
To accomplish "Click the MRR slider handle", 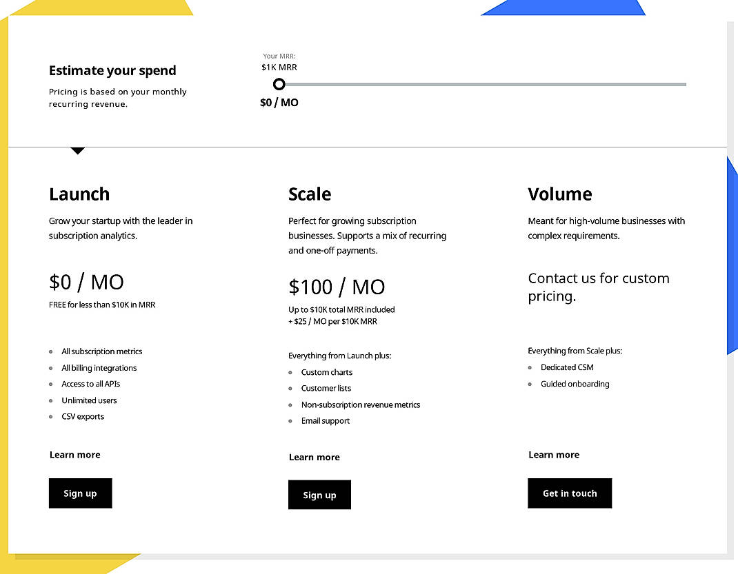I will [x=279, y=84].
